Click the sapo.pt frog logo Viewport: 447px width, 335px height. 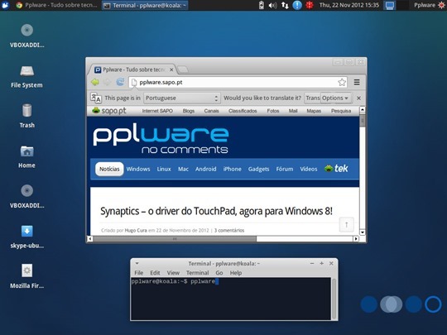(109, 111)
